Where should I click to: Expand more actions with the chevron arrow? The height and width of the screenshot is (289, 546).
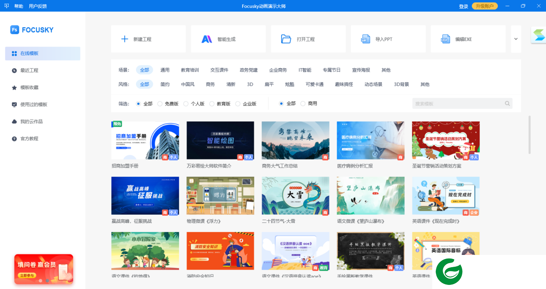[516, 39]
